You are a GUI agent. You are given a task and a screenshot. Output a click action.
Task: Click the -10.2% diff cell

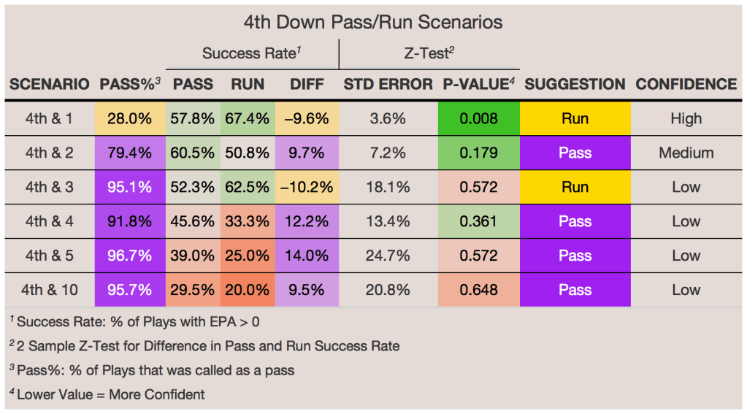307,188
